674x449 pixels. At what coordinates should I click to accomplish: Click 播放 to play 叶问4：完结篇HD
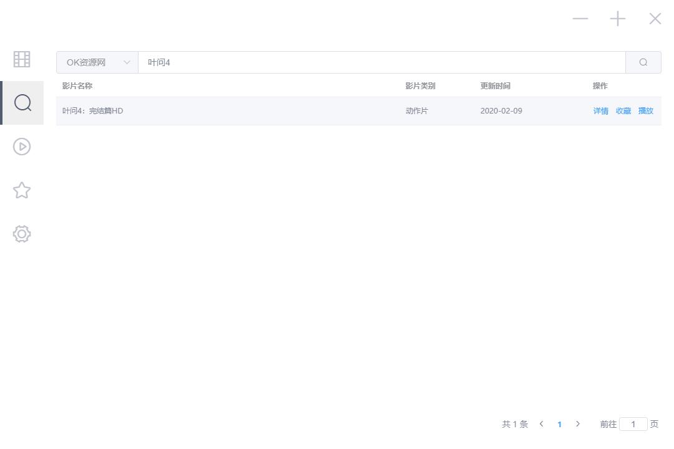(645, 110)
